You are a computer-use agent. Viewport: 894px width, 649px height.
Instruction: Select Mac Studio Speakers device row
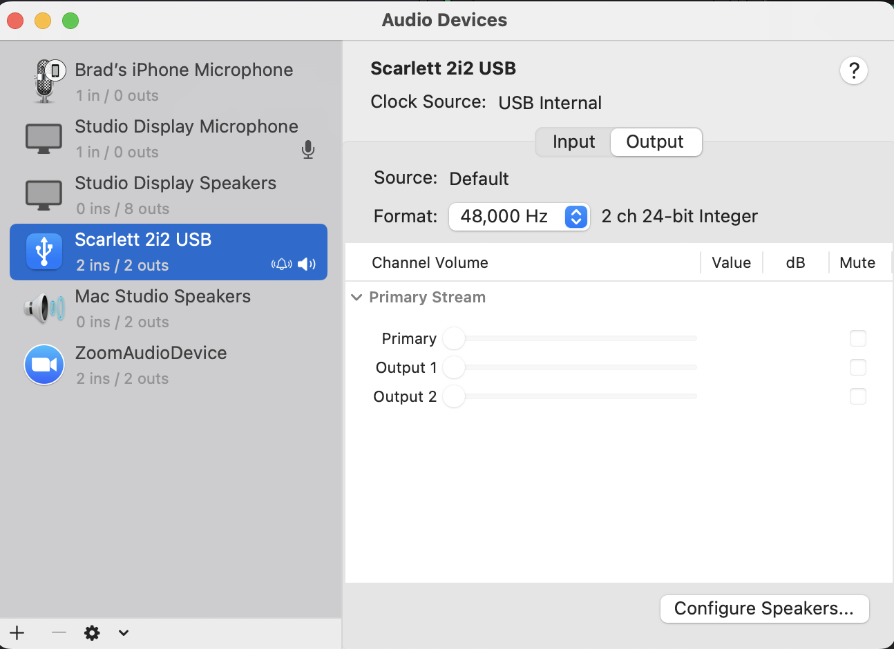tap(169, 309)
